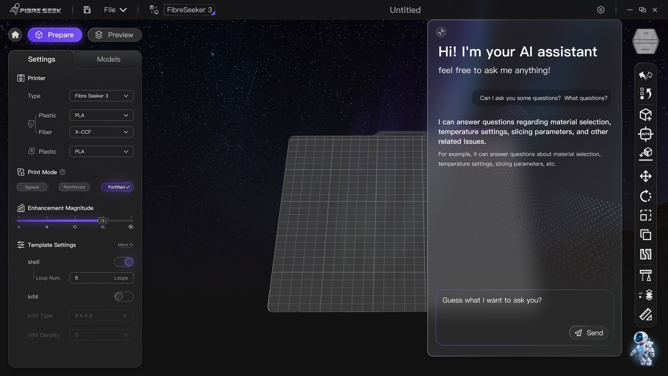This screenshot has width=668, height=376.
Task: Open the Fiber X-CCF dropdown
Action: tap(101, 132)
